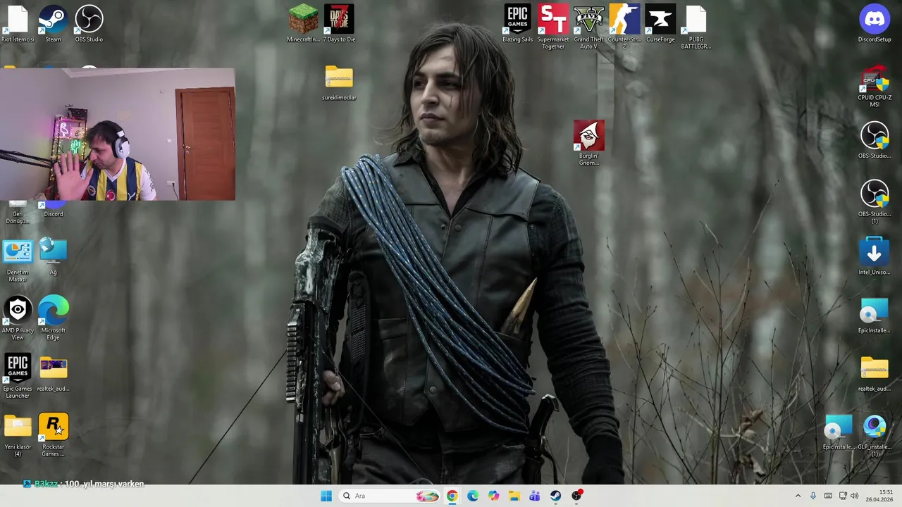Screen dimensions: 902x507
Task: Open the Windows Start menu
Action: 326,496
